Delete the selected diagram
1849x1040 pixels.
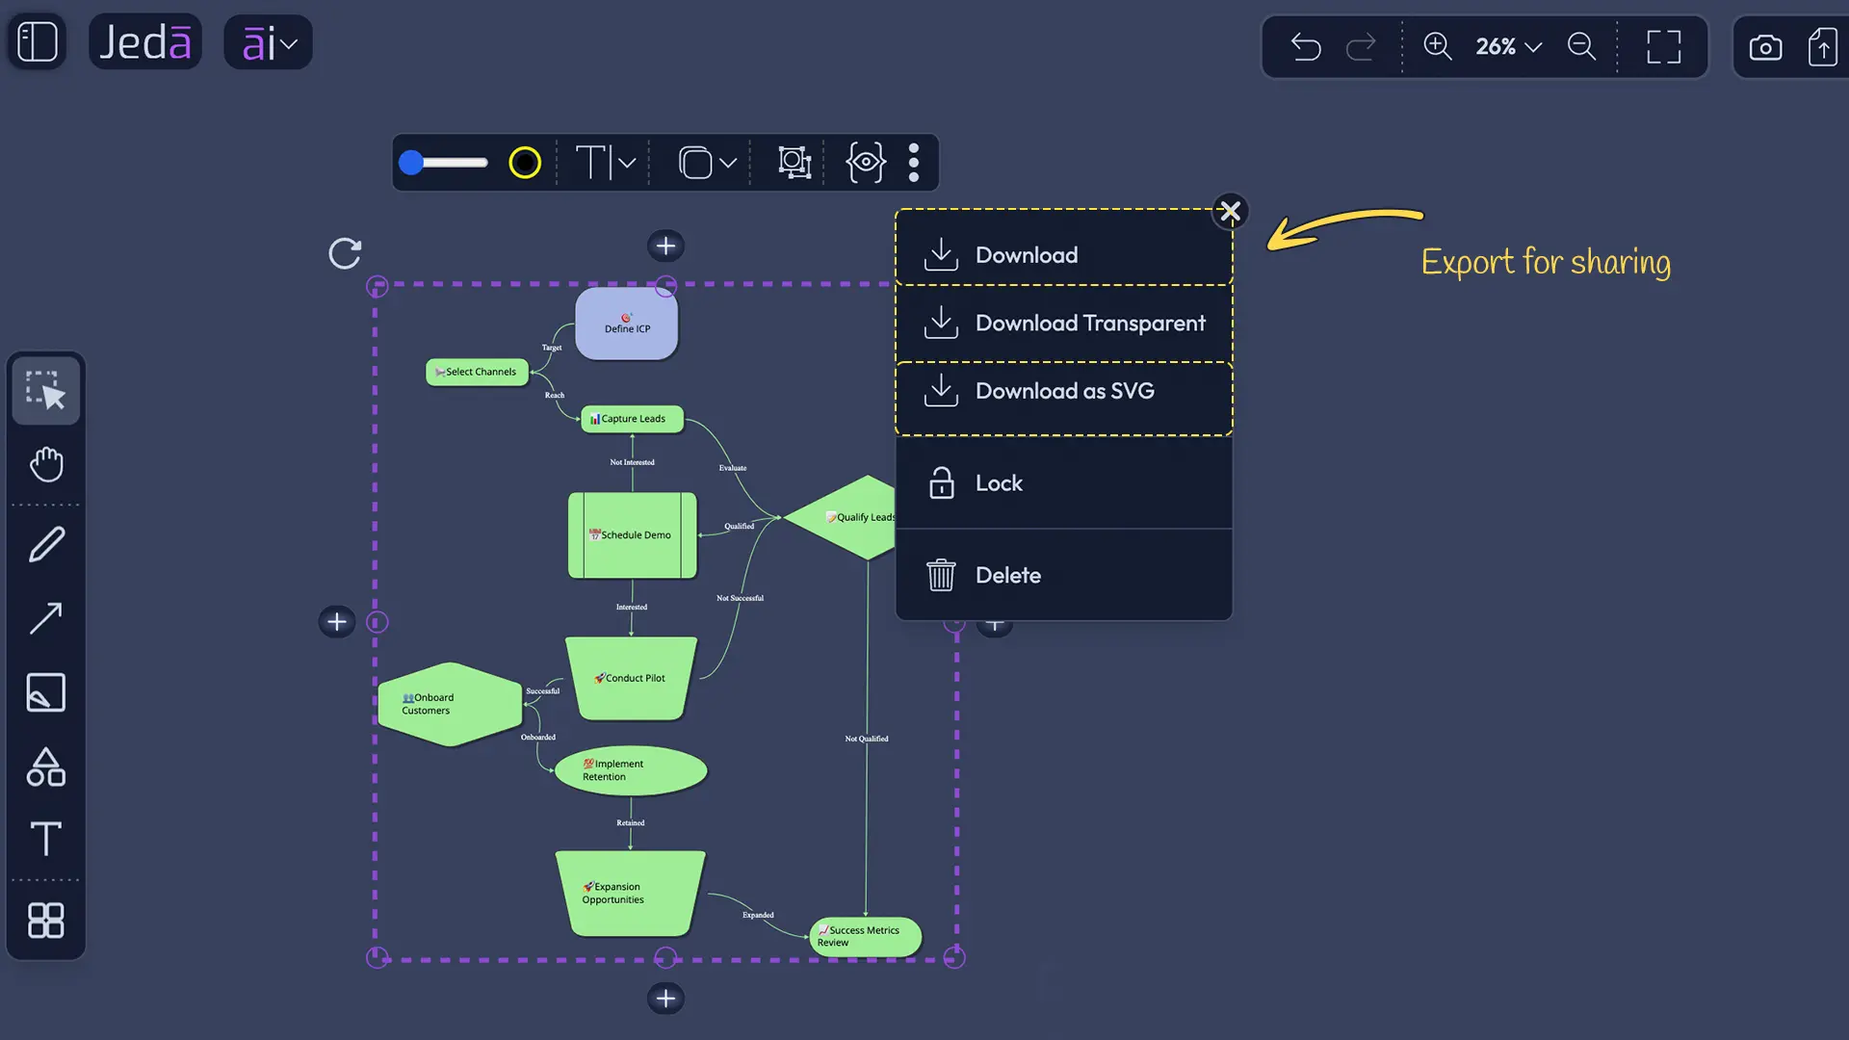1064,576
